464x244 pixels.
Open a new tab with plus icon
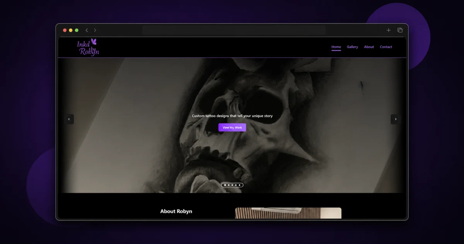click(x=389, y=30)
